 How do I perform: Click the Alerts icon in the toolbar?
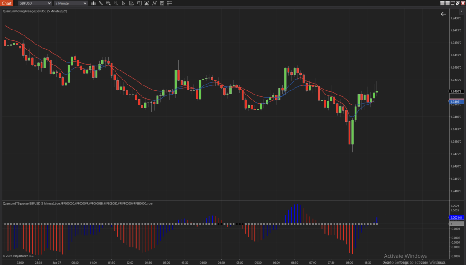tap(139, 3)
